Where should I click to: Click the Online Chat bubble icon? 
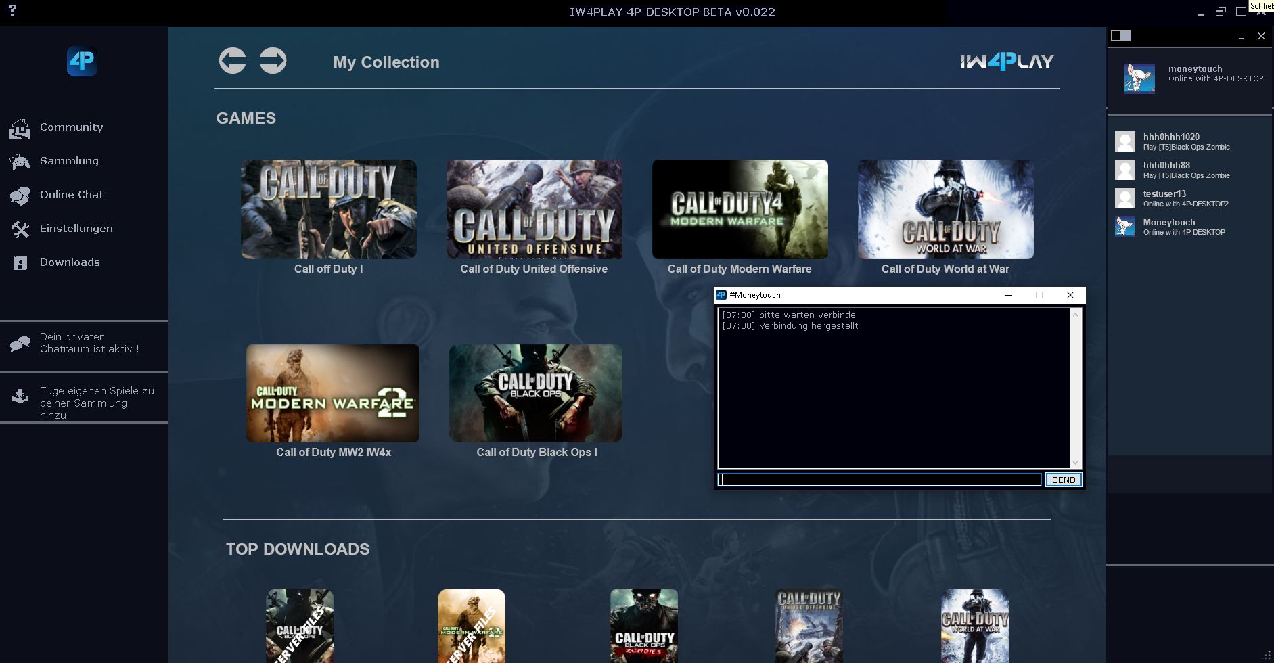20,196
